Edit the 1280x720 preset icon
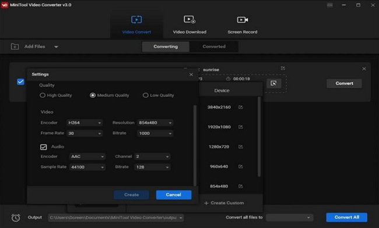Viewport: 379px width, 228px height. pos(240,147)
